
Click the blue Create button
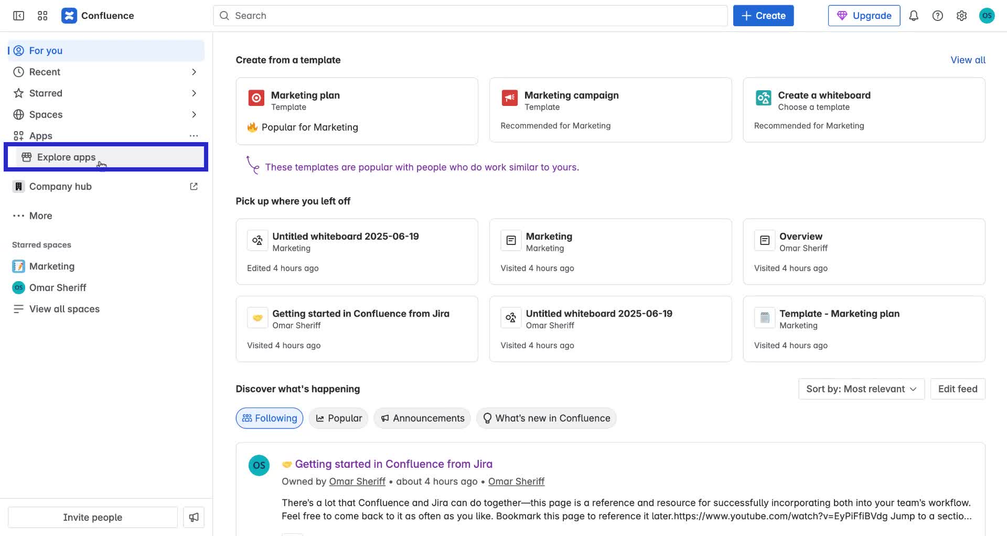[763, 15]
